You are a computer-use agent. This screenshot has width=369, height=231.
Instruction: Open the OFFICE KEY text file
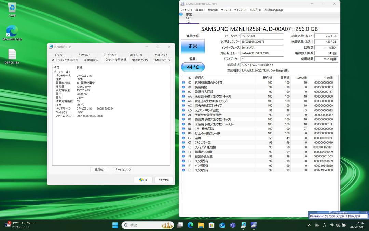(12, 56)
